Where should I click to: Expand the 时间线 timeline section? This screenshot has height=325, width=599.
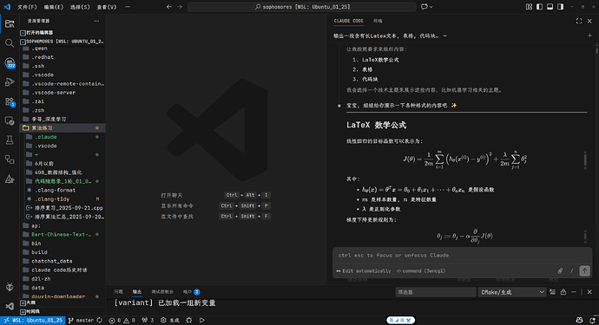click(63, 312)
